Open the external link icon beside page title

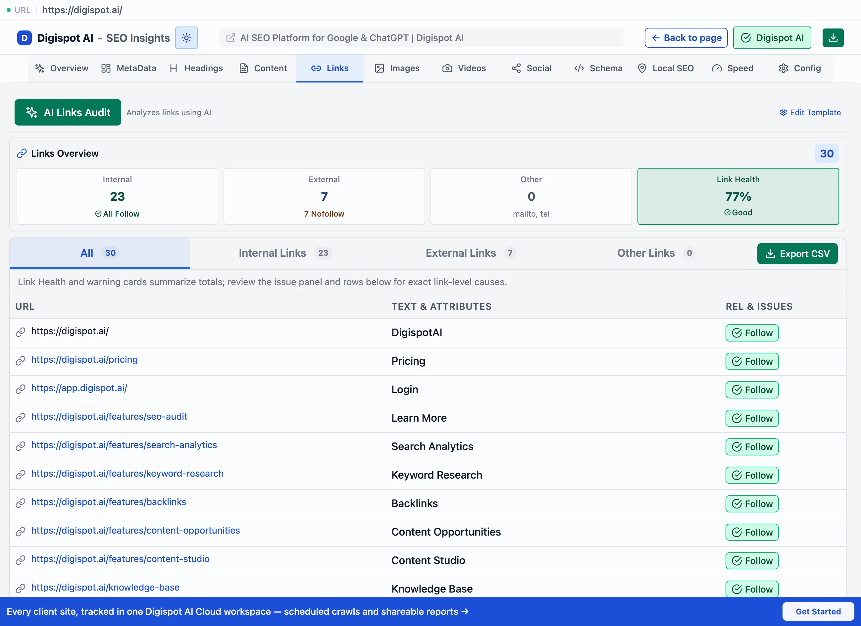(x=230, y=37)
